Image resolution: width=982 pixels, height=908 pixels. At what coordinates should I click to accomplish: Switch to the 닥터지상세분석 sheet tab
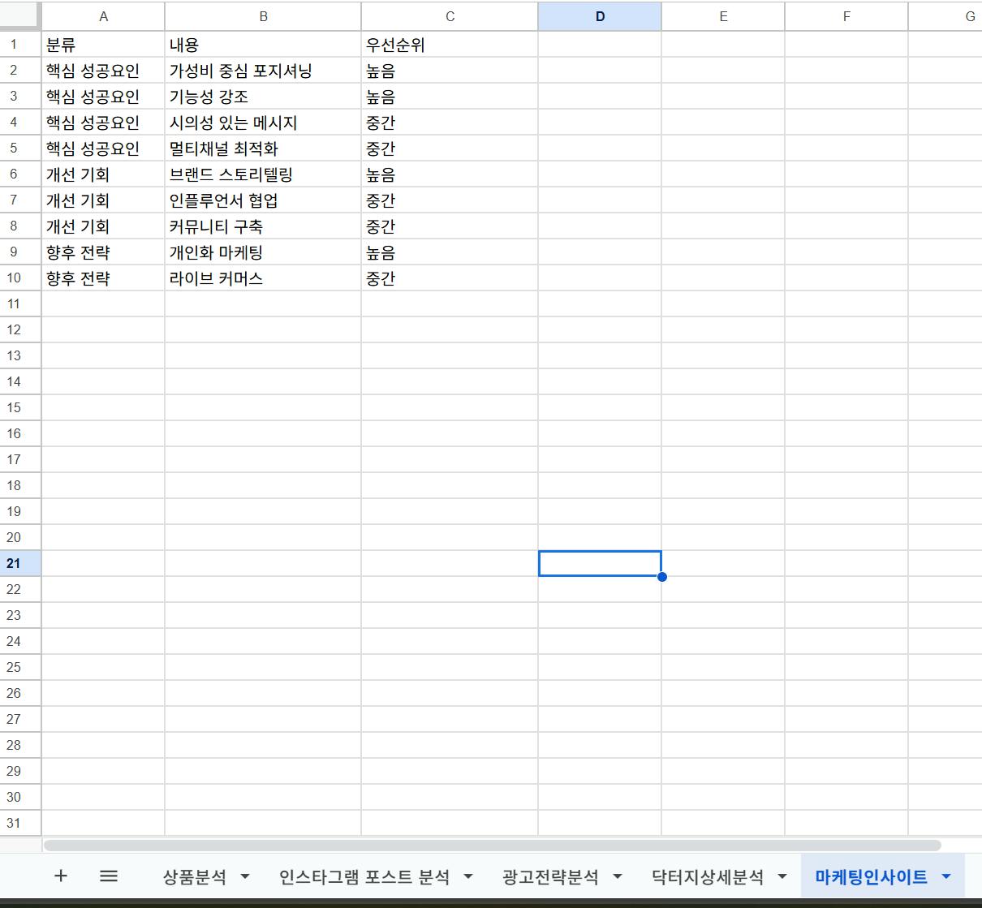coord(708,876)
